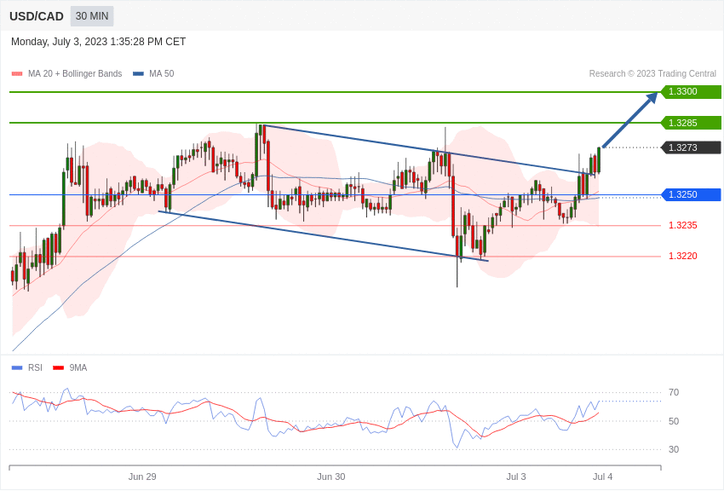Viewport: 724px width, 491px height.
Task: Click the blue upward forecast arrow head
Action: click(x=652, y=98)
